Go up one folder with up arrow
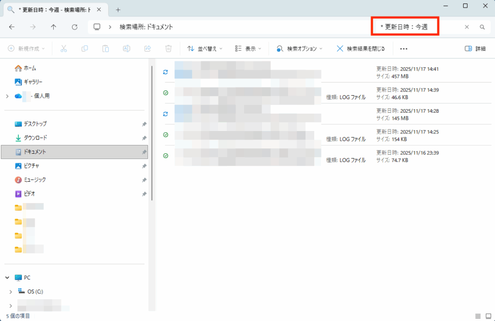Screen dimensions: 495x321 [53, 27]
